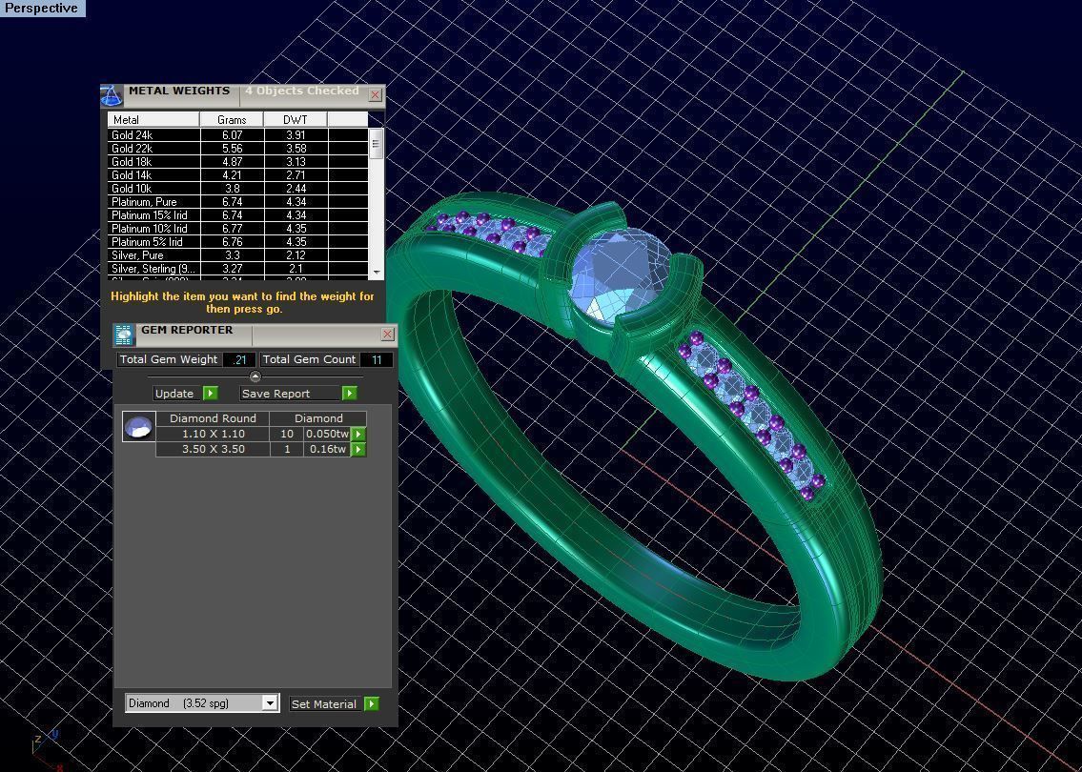Screen dimensions: 1082x772
Task: Click the Metal Weights scrollbar thumb
Action: tap(376, 144)
